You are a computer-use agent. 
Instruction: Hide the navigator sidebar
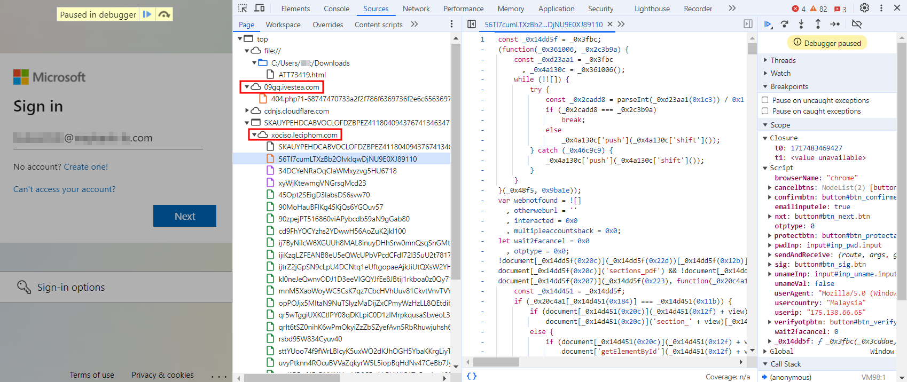tap(472, 24)
